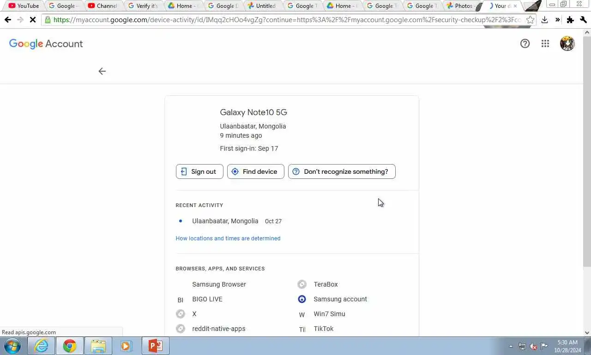Click the BIGO LIVE initials icon

[181, 300]
